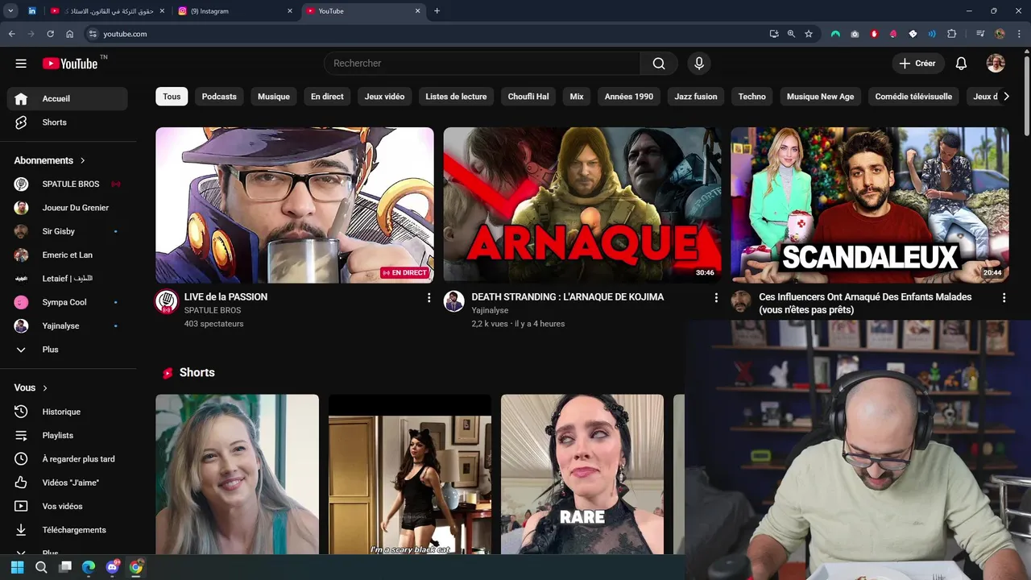Click the youtube.com address bar

[427, 34]
